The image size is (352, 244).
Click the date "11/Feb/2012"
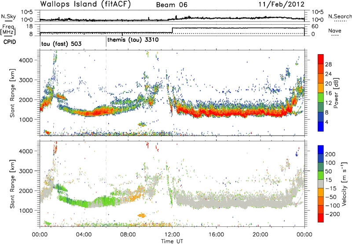[282, 4]
